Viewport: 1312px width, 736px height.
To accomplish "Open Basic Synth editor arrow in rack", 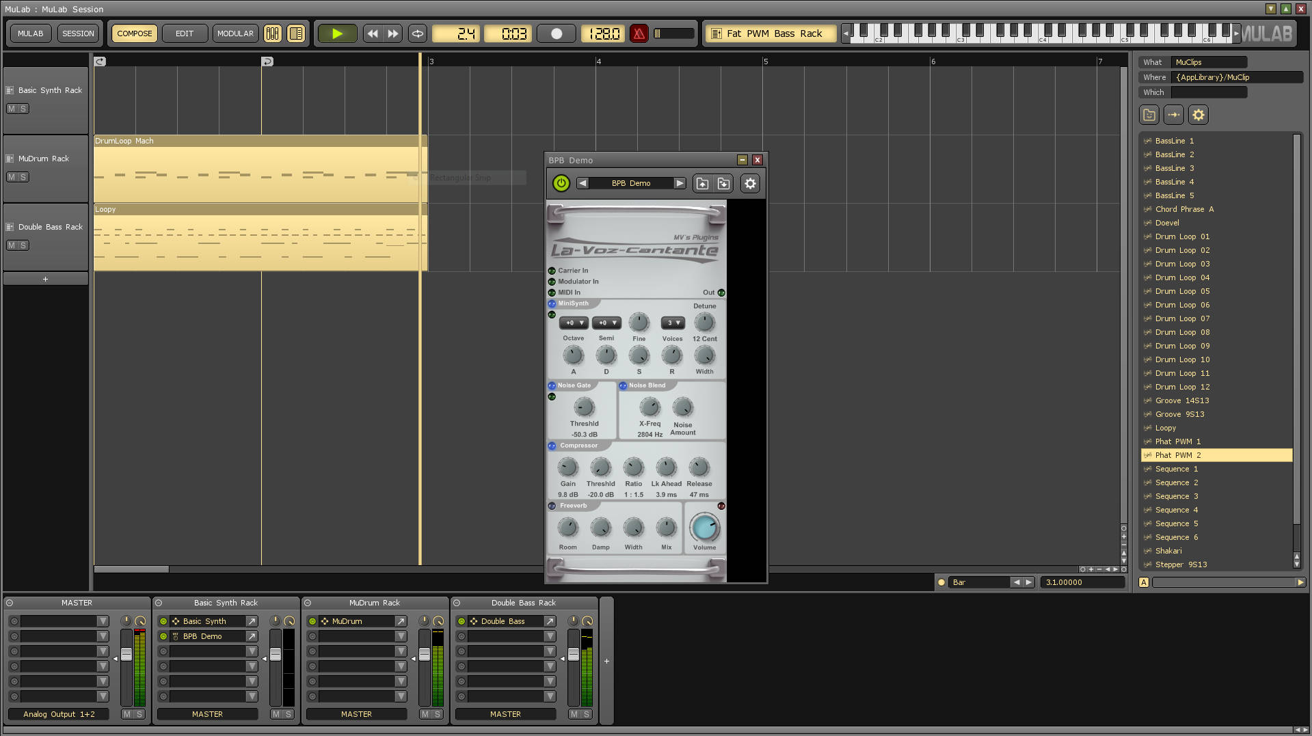I will click(x=252, y=621).
